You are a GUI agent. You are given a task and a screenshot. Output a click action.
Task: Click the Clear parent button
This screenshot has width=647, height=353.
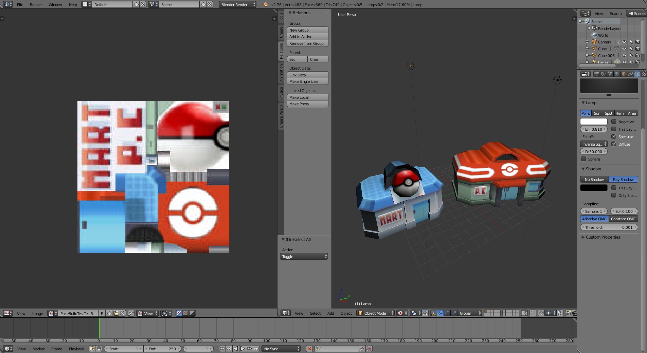(x=318, y=59)
